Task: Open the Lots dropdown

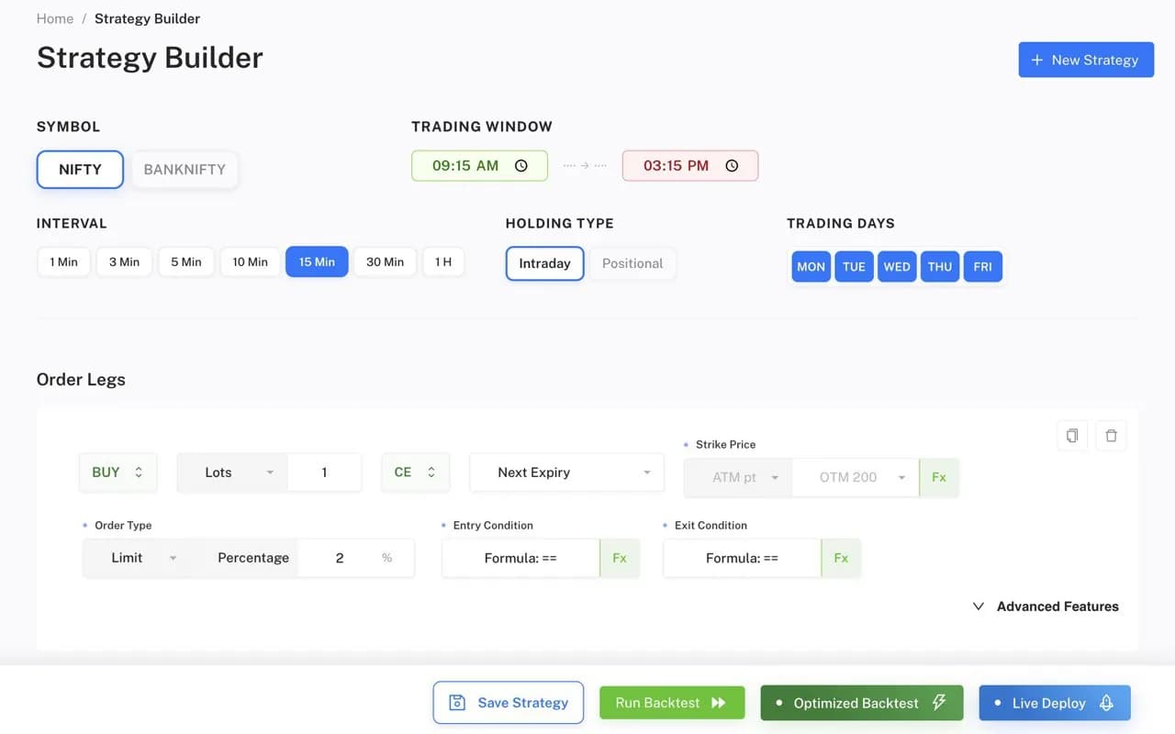Action: click(232, 473)
